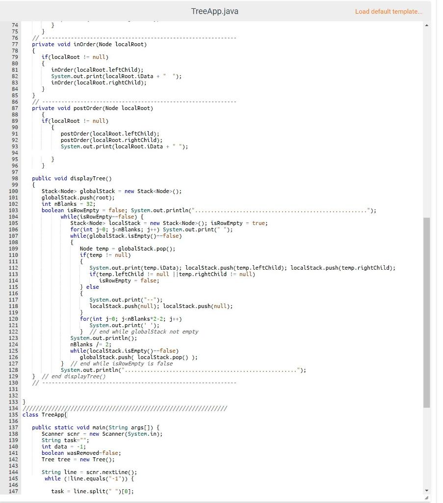Image resolution: width=443 pixels, height=503 pixels.
Task: Click on 'isRowEmpty = false;' line 114
Action: tap(129, 280)
